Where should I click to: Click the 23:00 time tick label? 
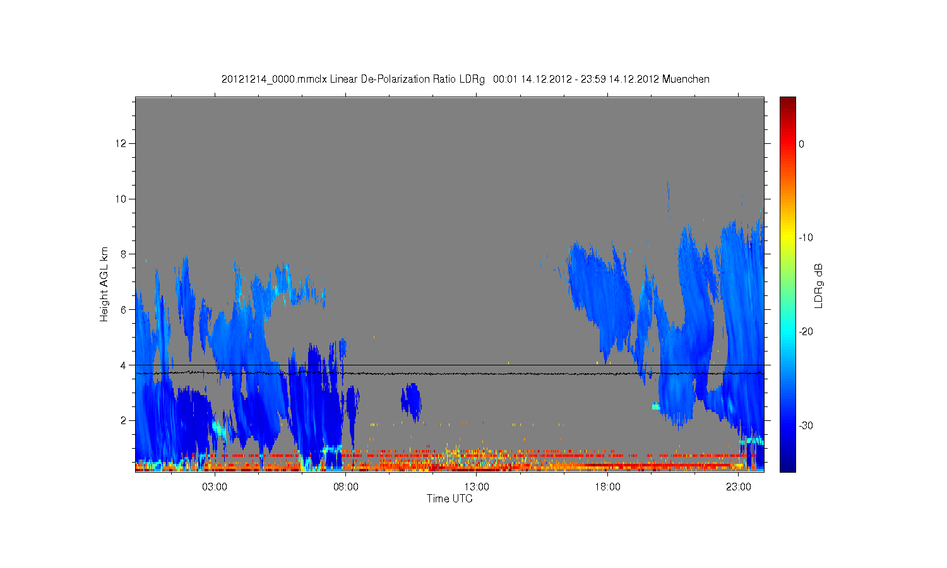pos(739,487)
